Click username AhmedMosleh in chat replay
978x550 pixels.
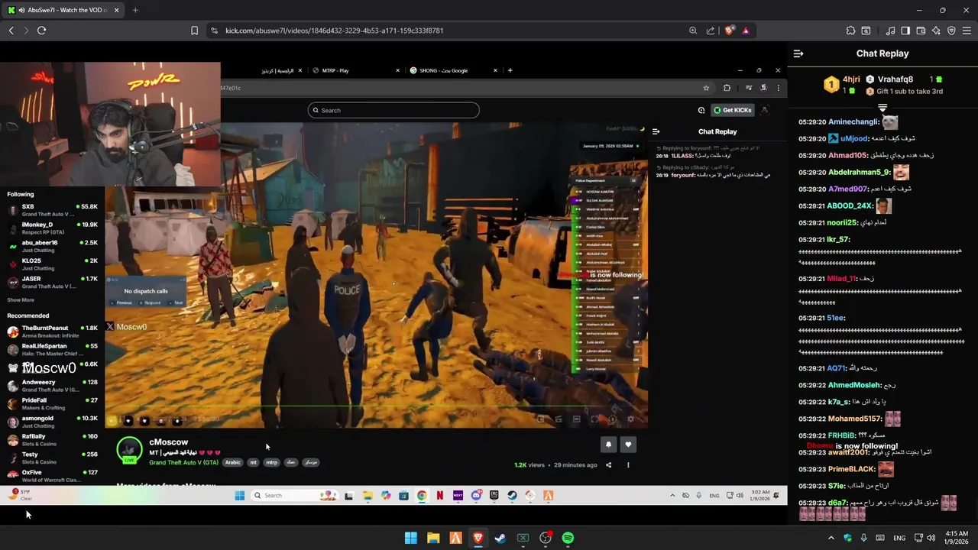[x=854, y=385]
